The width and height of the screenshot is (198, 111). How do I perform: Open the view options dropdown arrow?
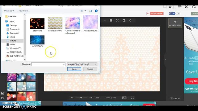85,11
